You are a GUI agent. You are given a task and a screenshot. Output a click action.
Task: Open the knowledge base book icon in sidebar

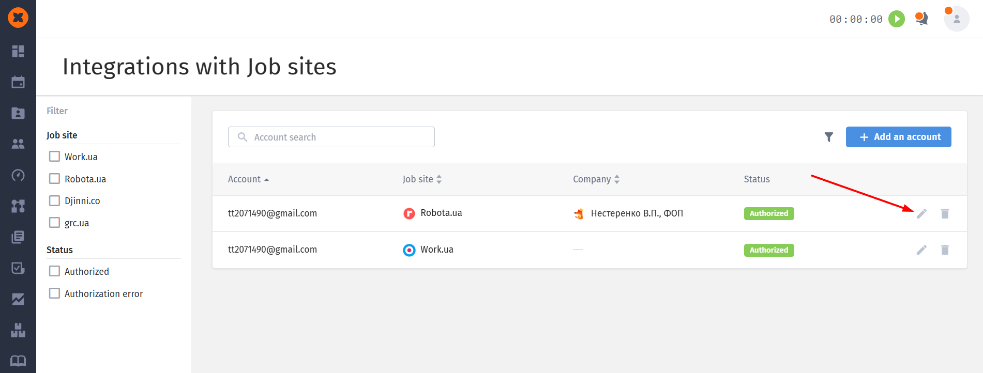pos(18,361)
